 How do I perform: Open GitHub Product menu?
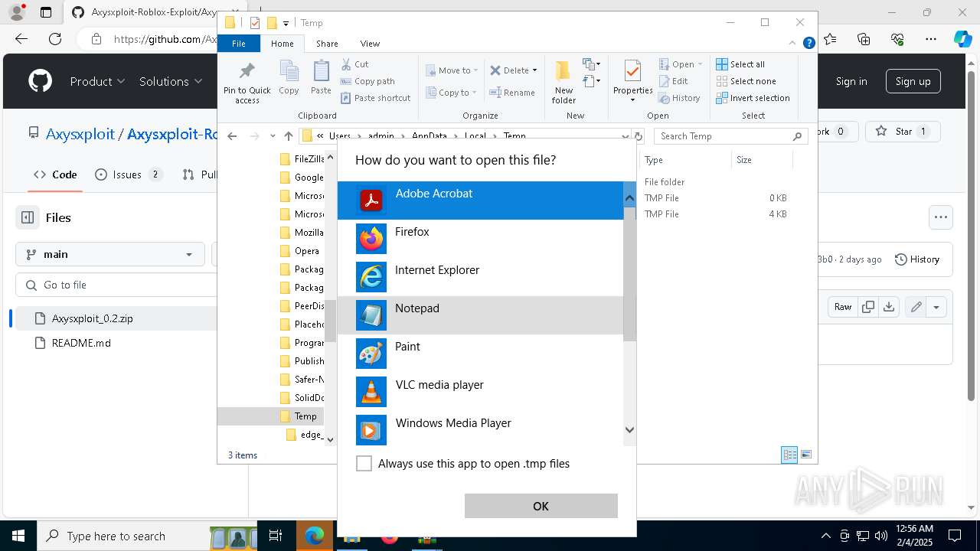click(x=97, y=81)
